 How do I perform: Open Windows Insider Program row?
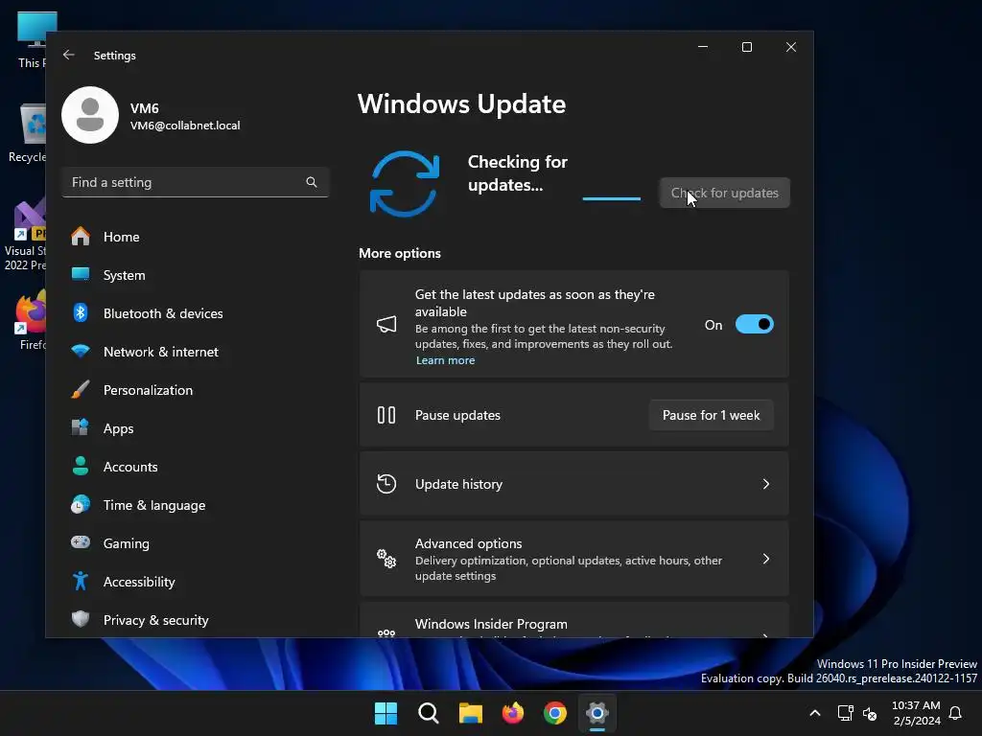(x=574, y=622)
